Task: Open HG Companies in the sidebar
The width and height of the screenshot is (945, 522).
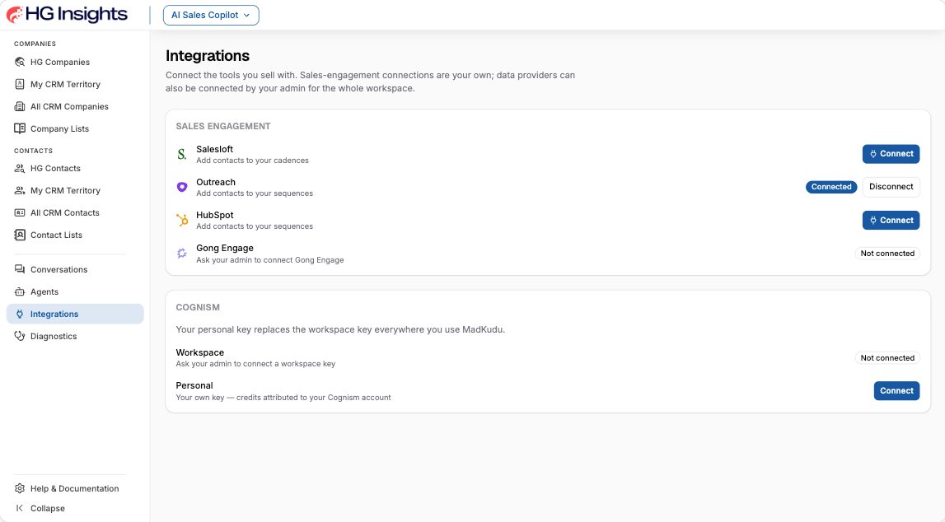Action: point(75,62)
